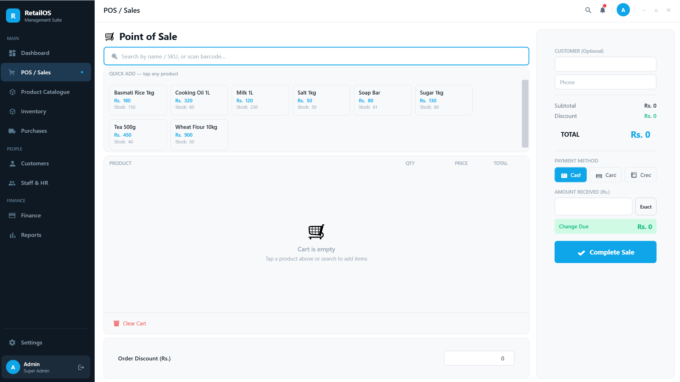This screenshot has width=680, height=382.
Task: Open notifications via the bell icon
Action: 602,10
